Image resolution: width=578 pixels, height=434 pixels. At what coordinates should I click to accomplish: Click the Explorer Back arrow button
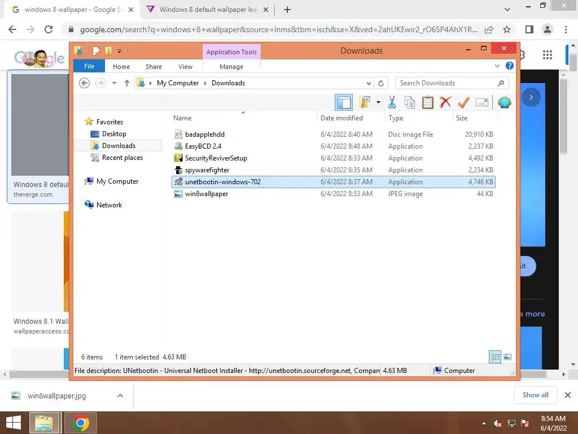pyautogui.click(x=85, y=83)
